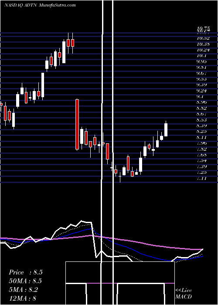
Task: Click the 7.11 price axis label
Action: point(201,178)
